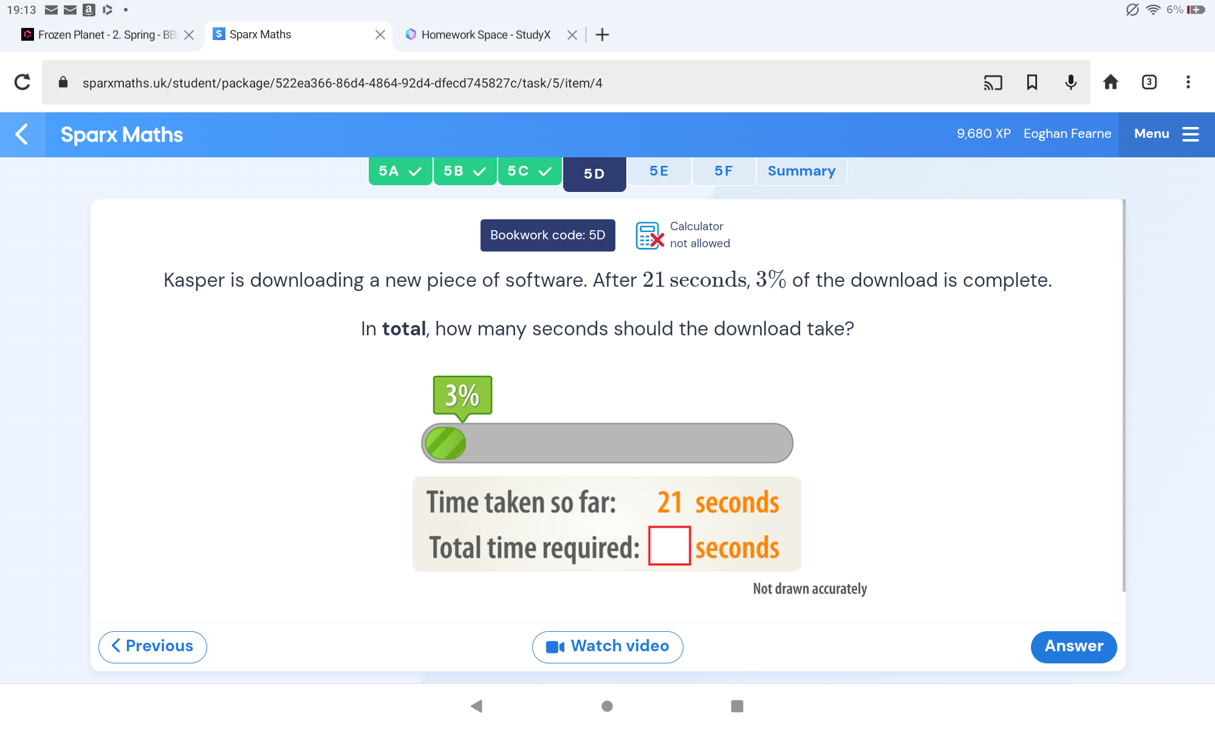Click the Eoghan Fearne username
Viewport: 1215px width, 729px height.
(x=1067, y=134)
